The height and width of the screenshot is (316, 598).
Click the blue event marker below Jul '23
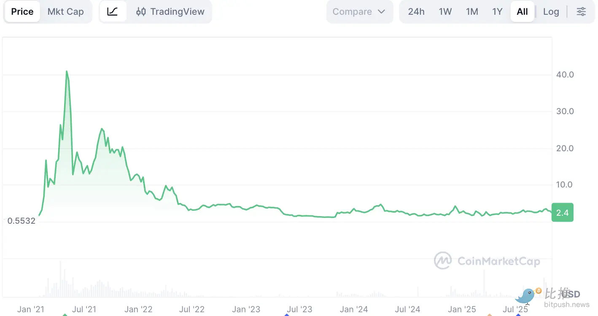(287, 314)
